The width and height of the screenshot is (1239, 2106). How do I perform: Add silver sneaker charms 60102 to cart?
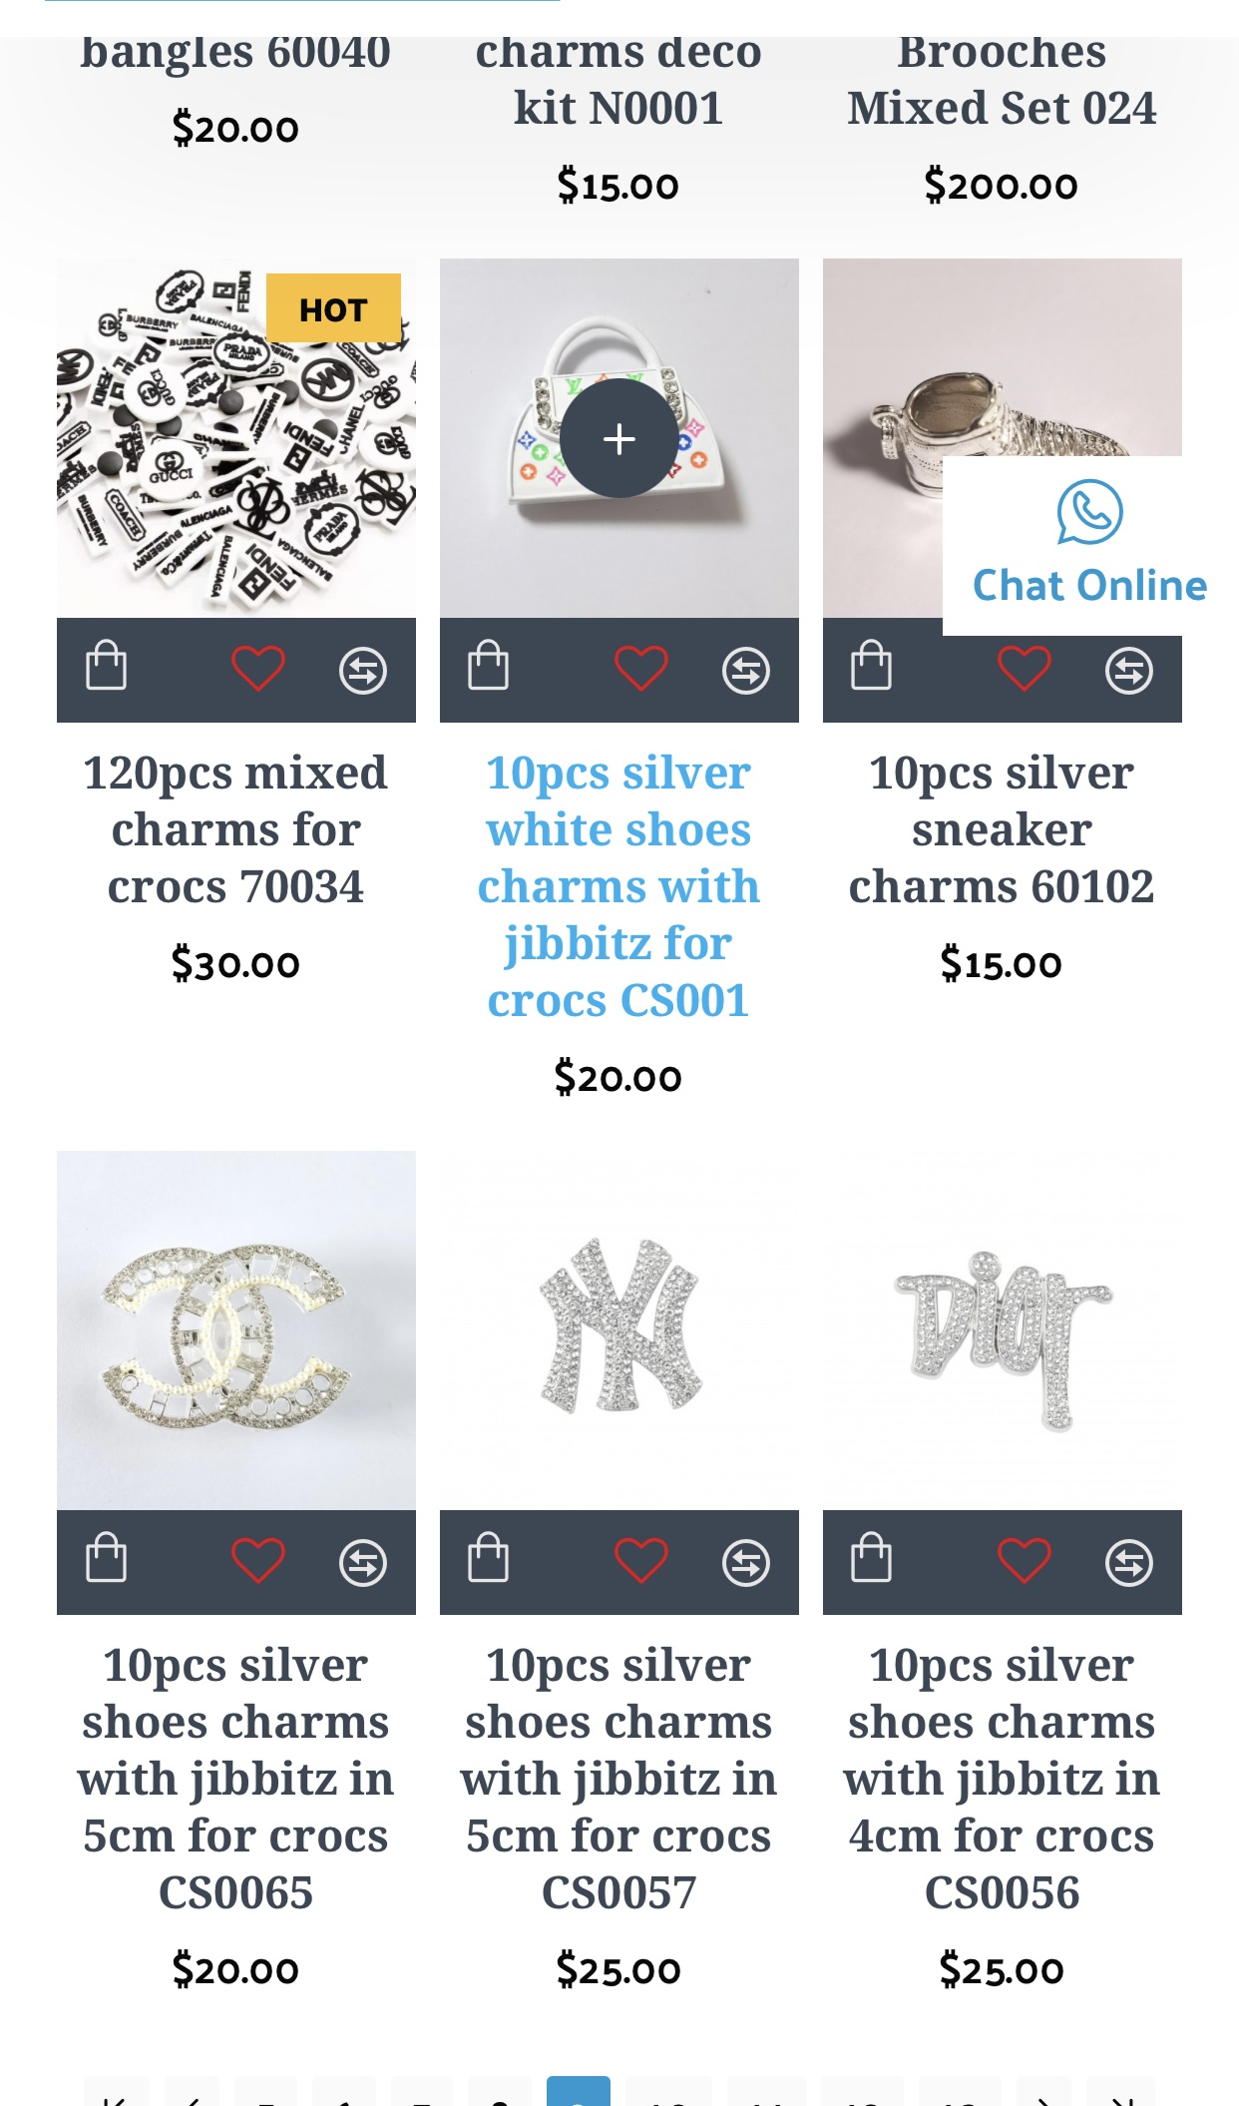[x=872, y=666]
